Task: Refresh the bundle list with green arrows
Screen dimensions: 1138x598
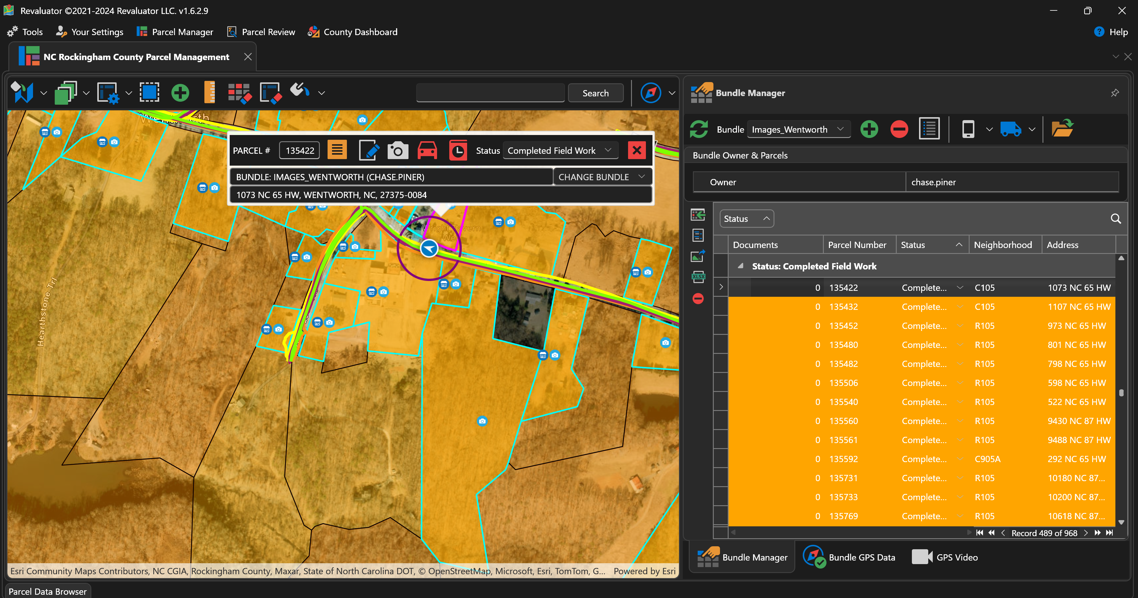Action: (699, 129)
